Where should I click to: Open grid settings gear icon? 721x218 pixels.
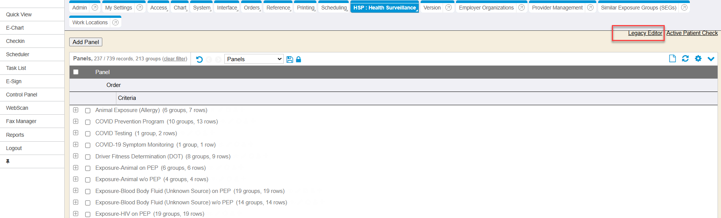coord(698,58)
